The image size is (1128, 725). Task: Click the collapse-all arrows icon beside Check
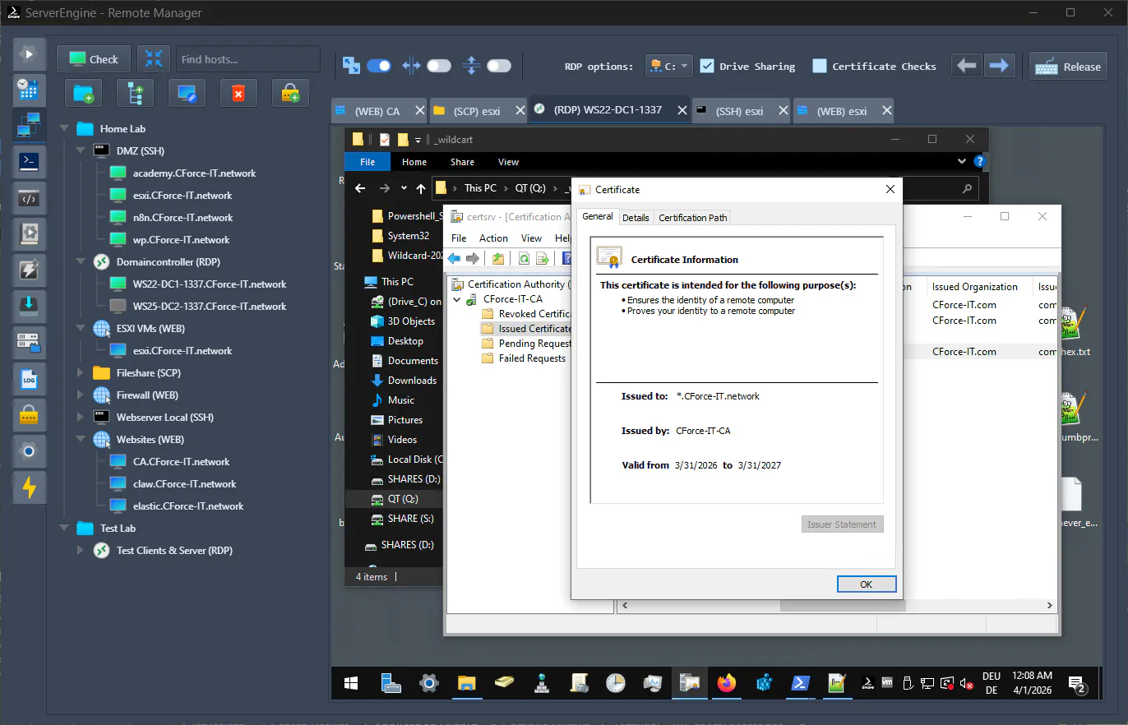(155, 58)
